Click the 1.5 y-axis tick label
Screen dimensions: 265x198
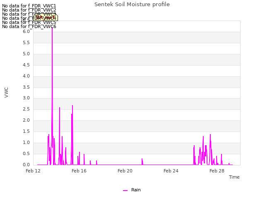tap(26, 131)
